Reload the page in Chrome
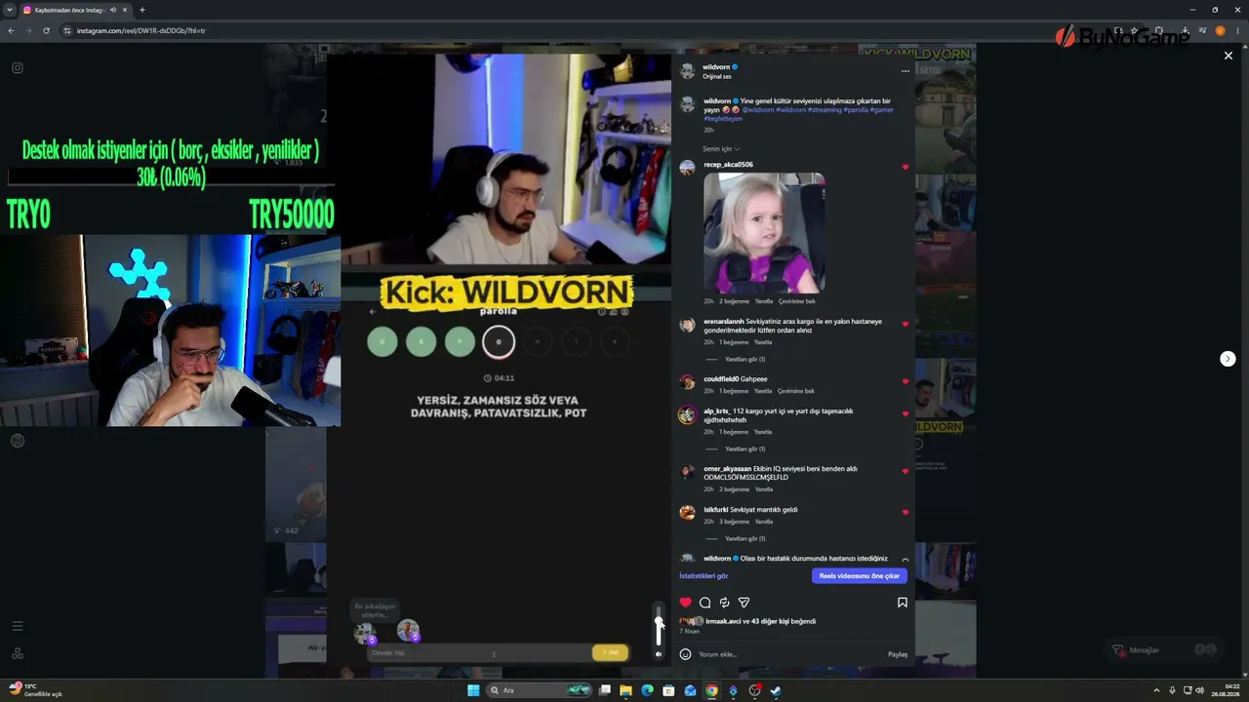The image size is (1249, 702). tap(46, 30)
